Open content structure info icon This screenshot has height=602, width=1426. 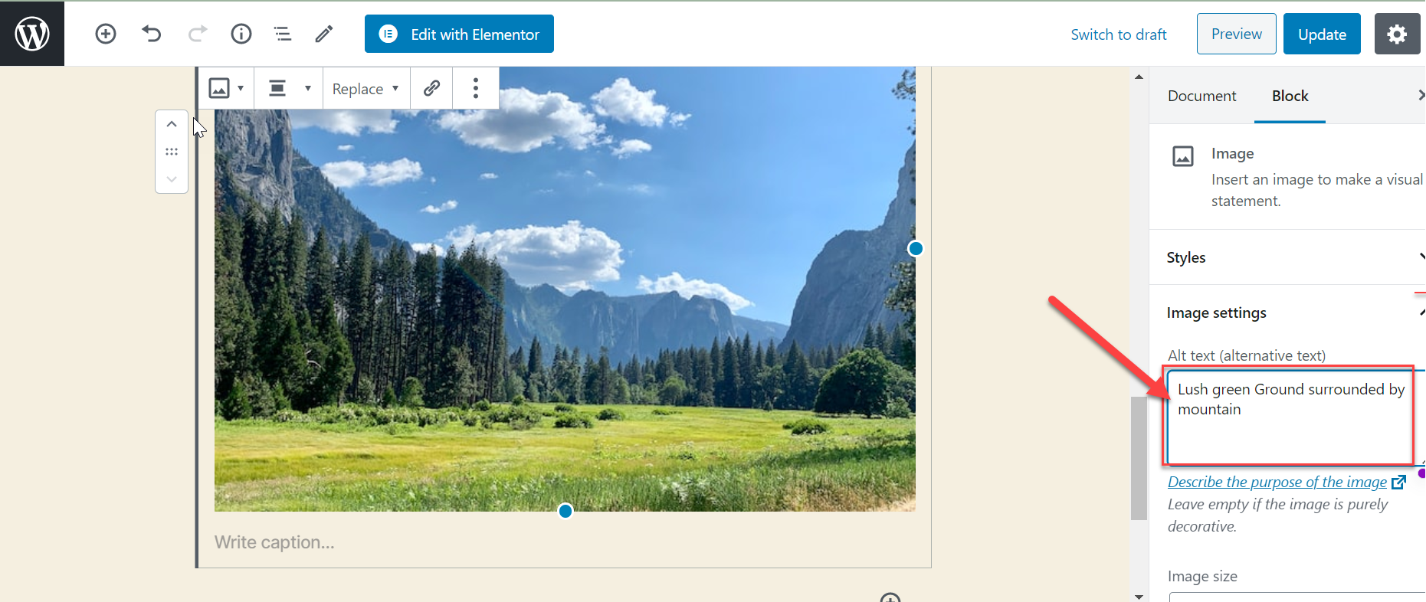click(241, 34)
